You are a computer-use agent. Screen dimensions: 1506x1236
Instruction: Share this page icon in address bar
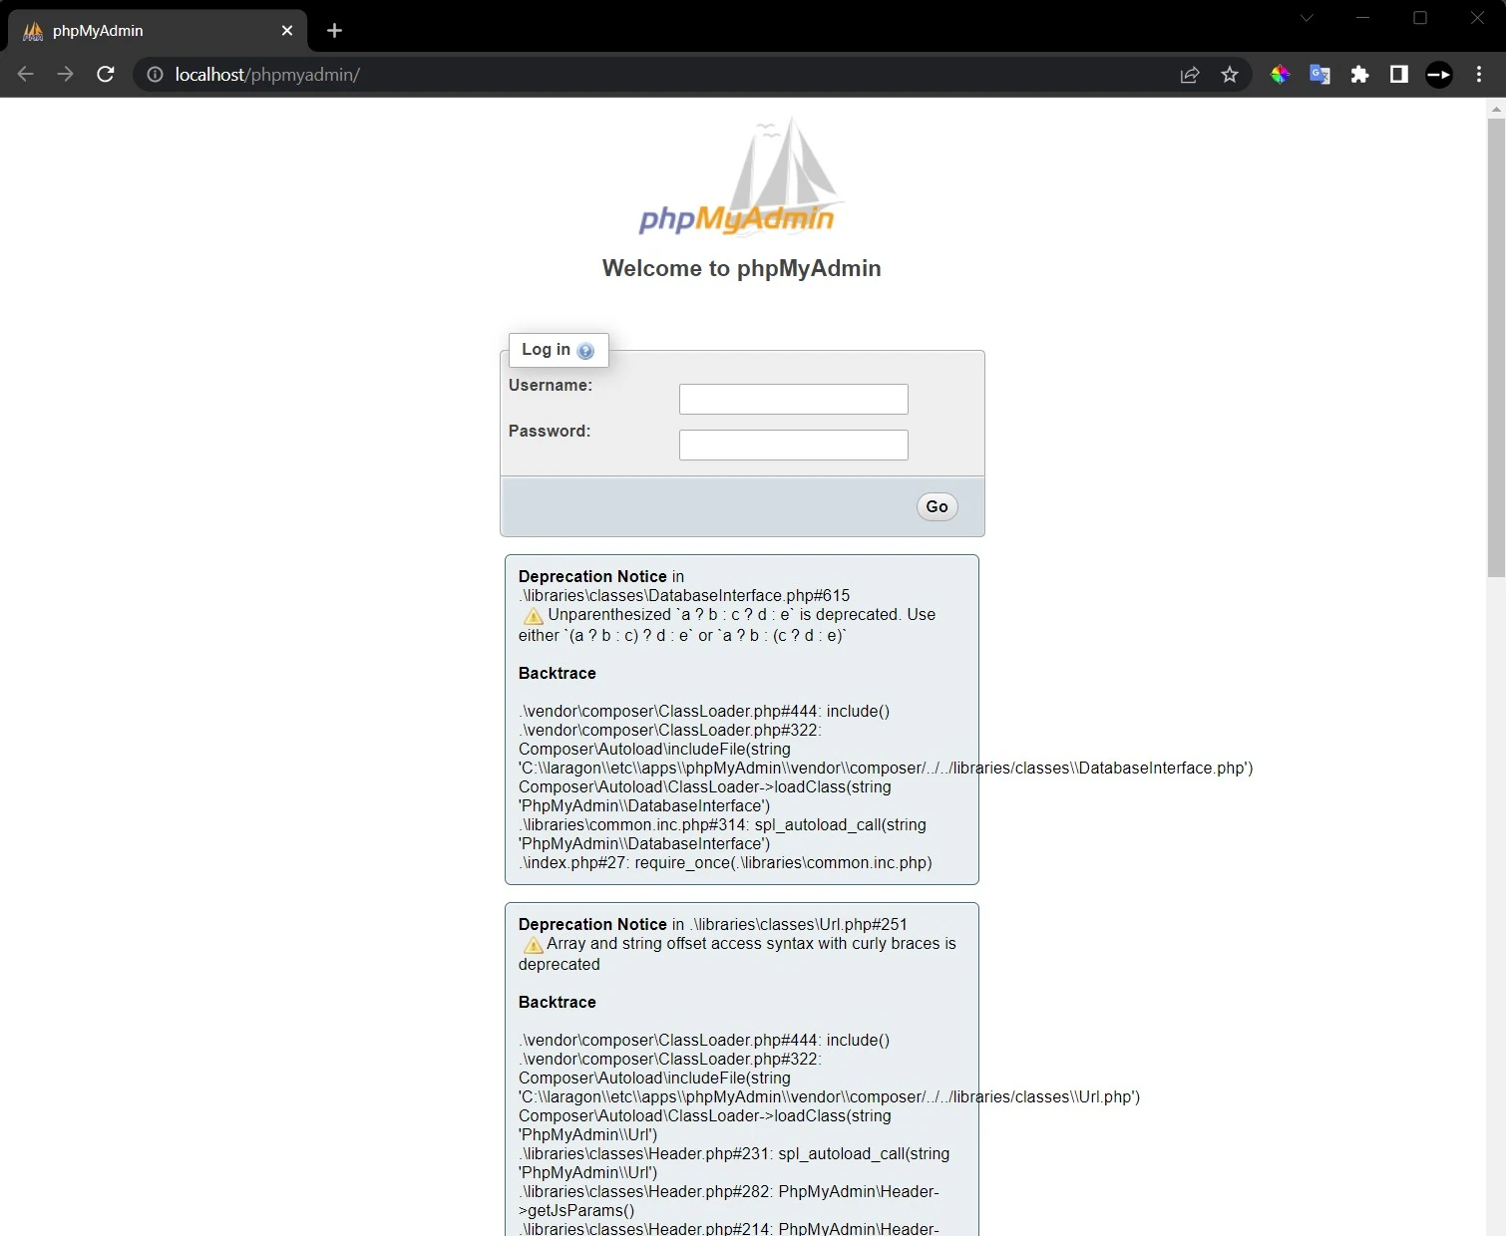(1190, 75)
